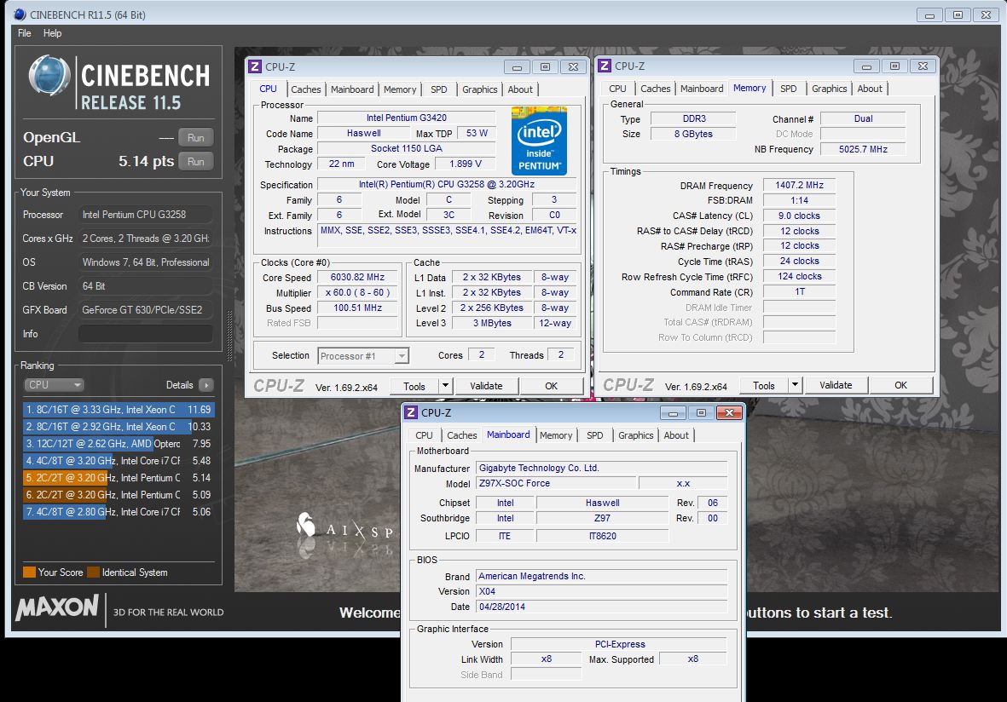
Task: Click Validate in left CPU-Z window
Action: click(486, 386)
